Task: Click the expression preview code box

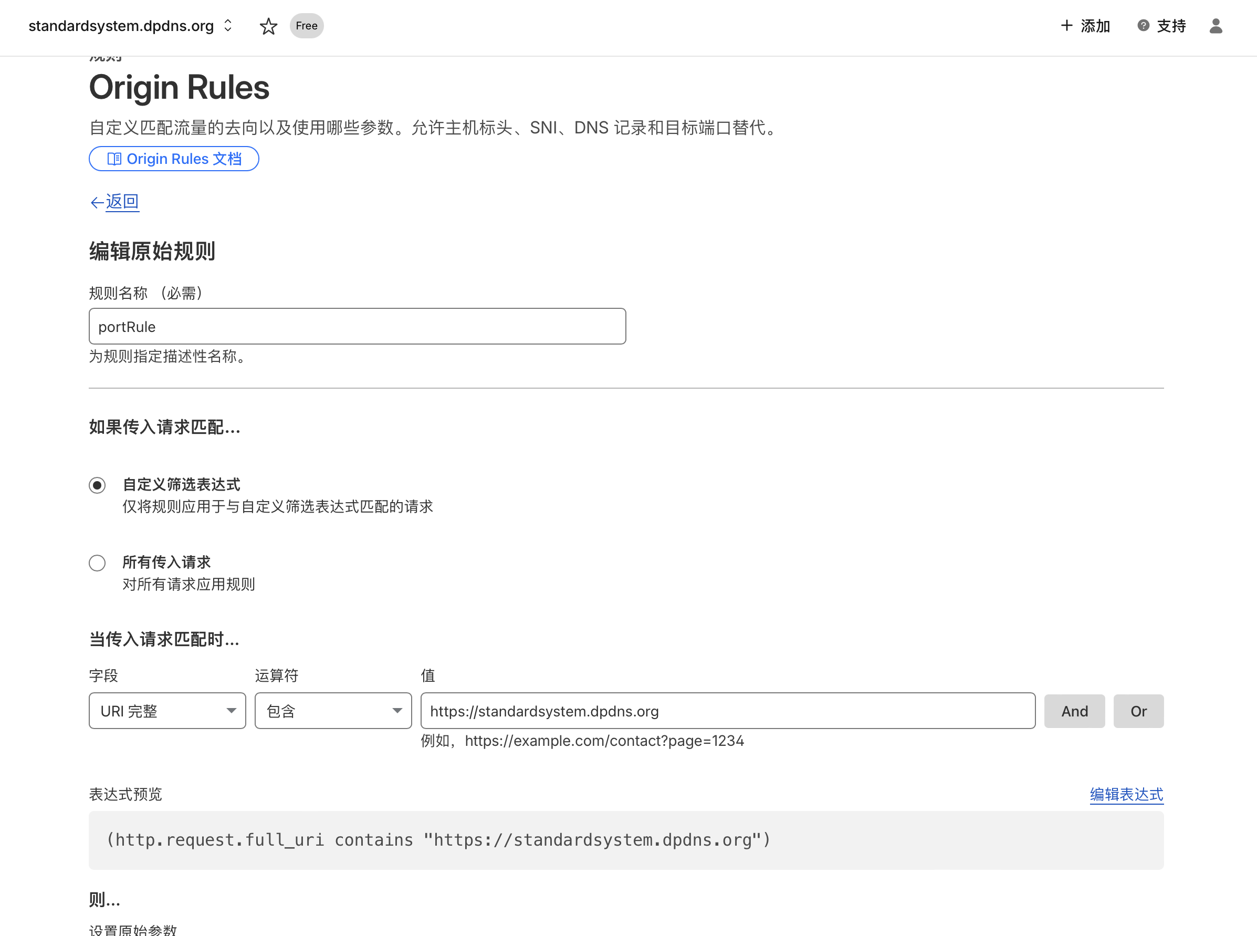Action: 626,840
